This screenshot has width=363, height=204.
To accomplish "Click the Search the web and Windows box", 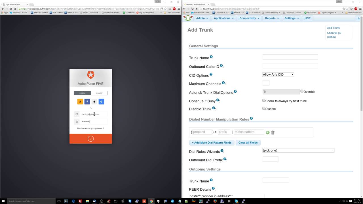I will [x=31, y=201].
